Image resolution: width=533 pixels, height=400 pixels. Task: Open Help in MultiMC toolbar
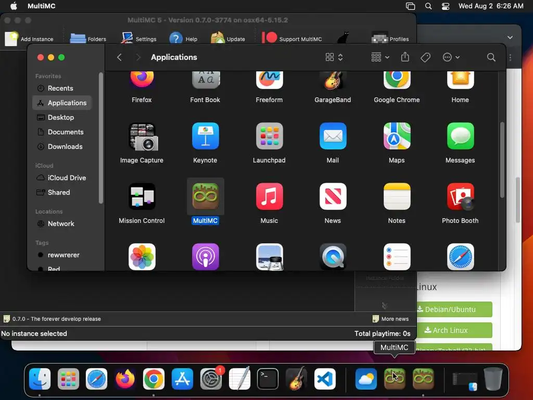click(x=183, y=39)
